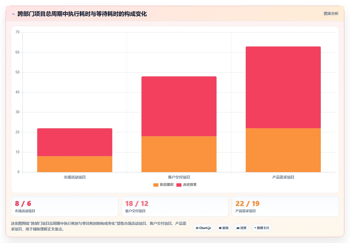The height and width of the screenshot is (243, 350).
Task: Click the y-axis value 40
Action: [17, 92]
